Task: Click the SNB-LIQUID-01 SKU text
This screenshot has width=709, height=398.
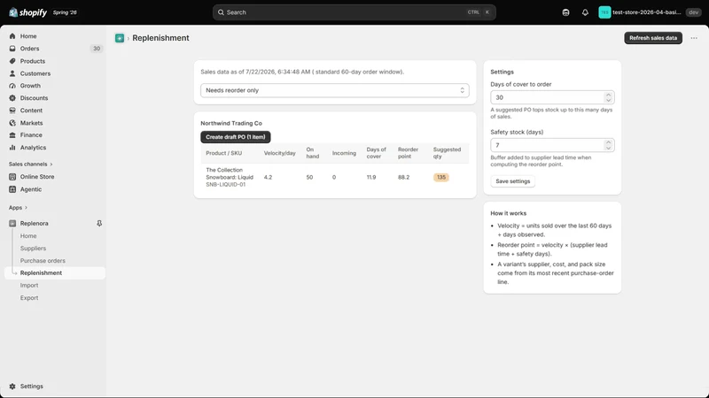Action: tap(226, 185)
